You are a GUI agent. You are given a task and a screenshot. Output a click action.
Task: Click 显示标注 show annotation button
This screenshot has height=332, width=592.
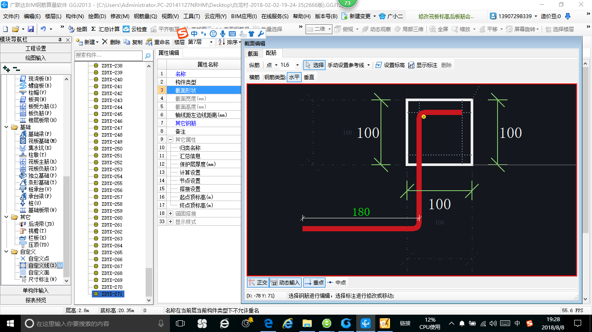click(423, 65)
